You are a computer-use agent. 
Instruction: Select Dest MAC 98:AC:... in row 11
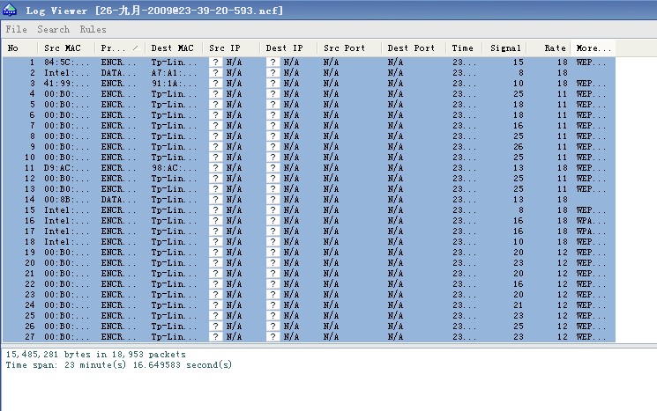tap(174, 168)
